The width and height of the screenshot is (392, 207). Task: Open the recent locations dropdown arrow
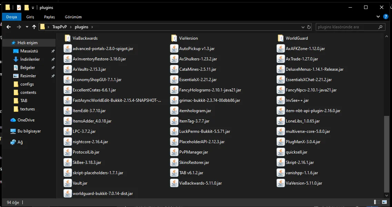tap(27, 27)
